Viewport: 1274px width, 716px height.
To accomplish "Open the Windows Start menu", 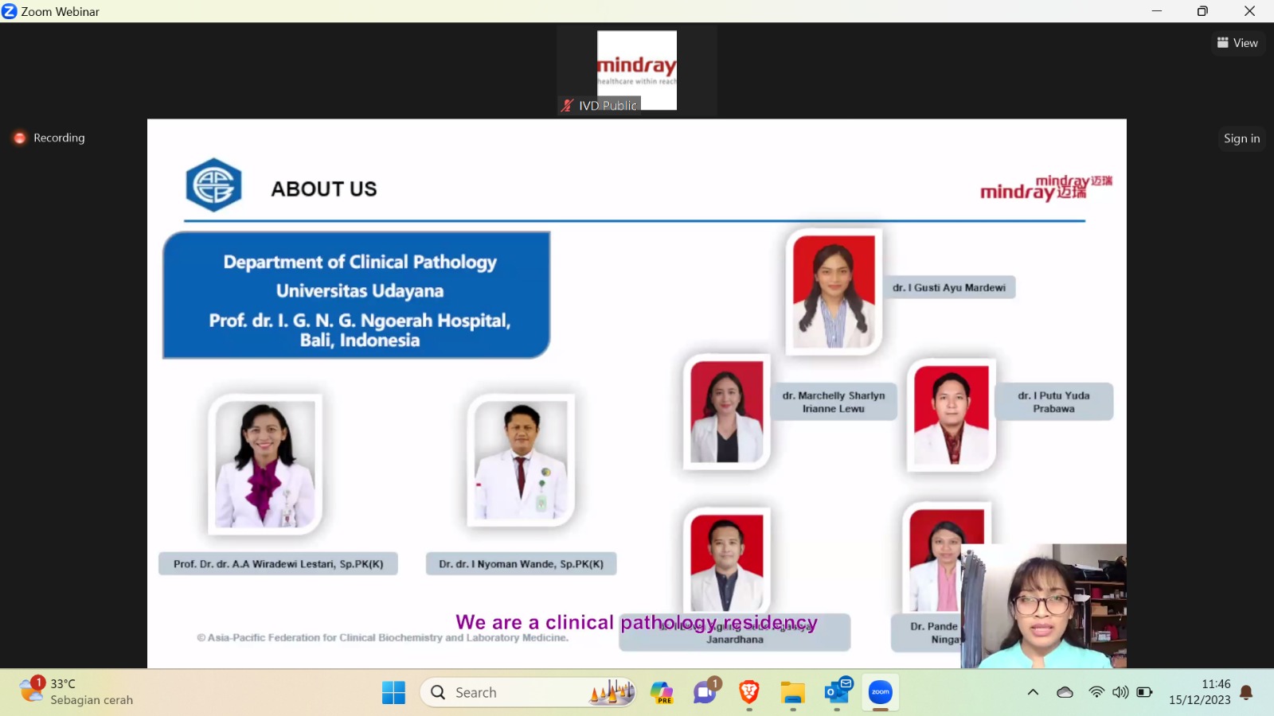I will (393, 692).
